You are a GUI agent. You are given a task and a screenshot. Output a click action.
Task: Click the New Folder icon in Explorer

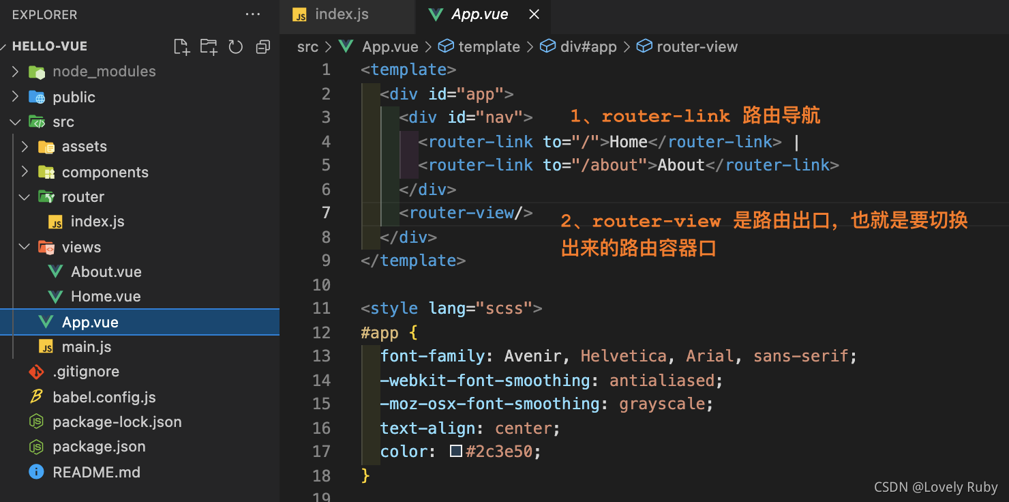[x=209, y=46]
